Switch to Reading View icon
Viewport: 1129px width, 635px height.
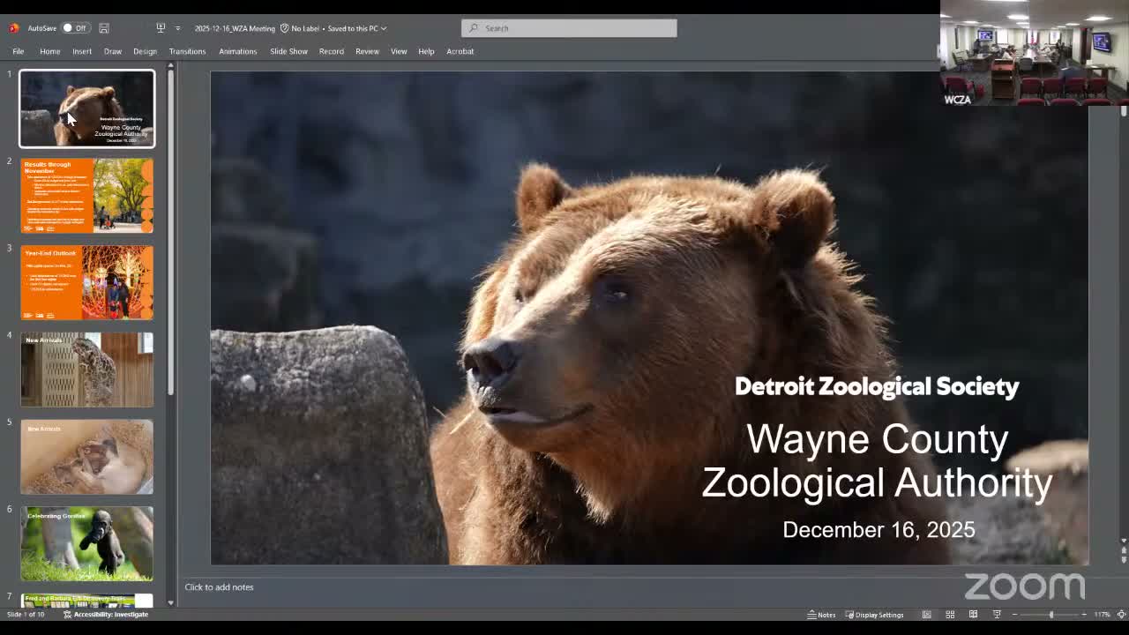pyautogui.click(x=973, y=615)
